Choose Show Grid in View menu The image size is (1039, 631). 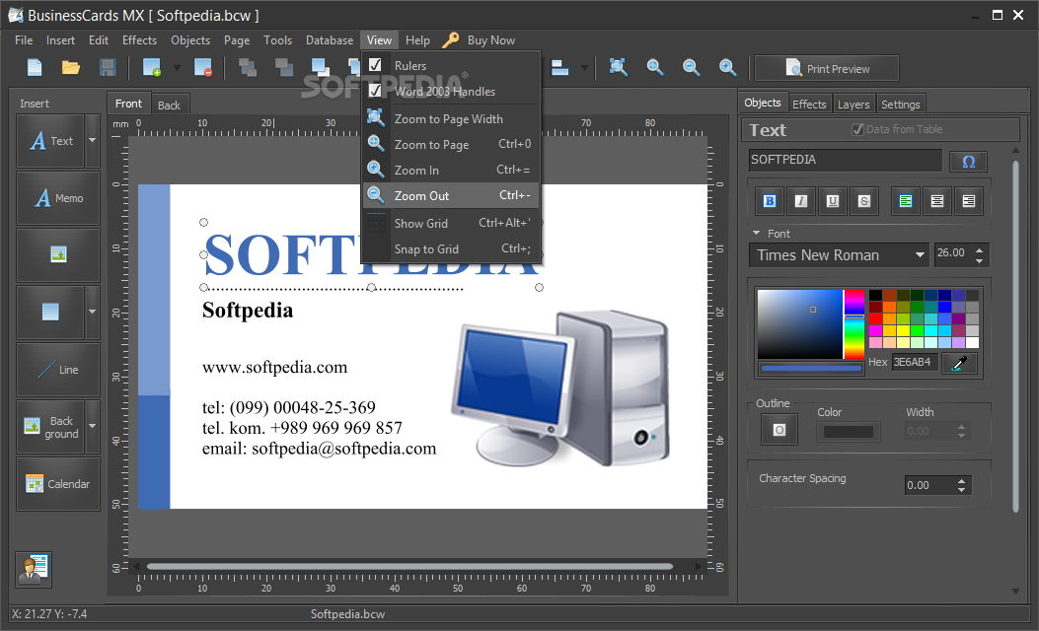click(451, 223)
